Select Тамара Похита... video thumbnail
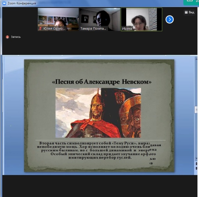Screen dimensions: 199x197 [100, 19]
